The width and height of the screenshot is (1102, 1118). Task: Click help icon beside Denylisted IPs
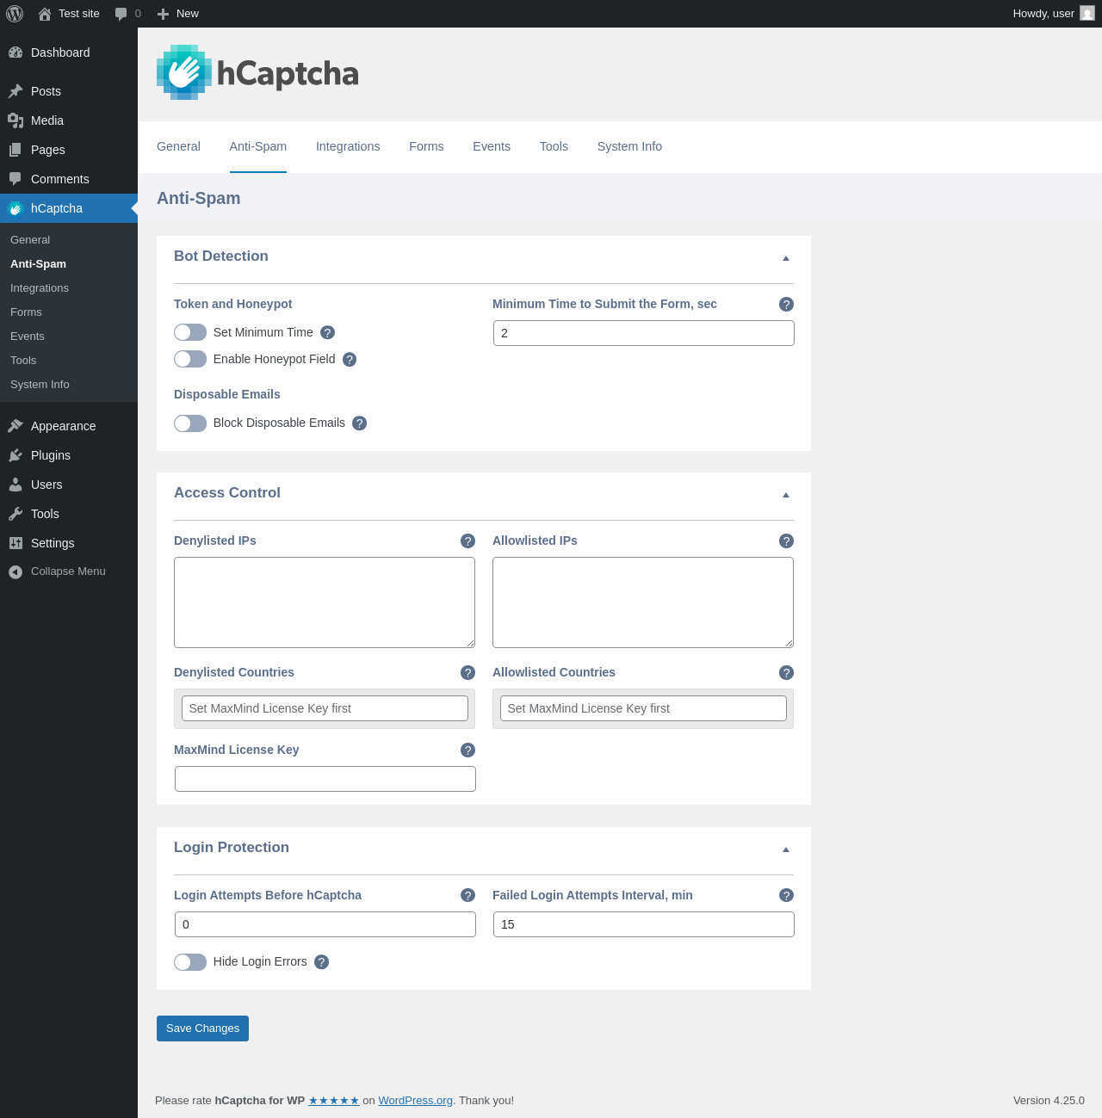tap(467, 541)
